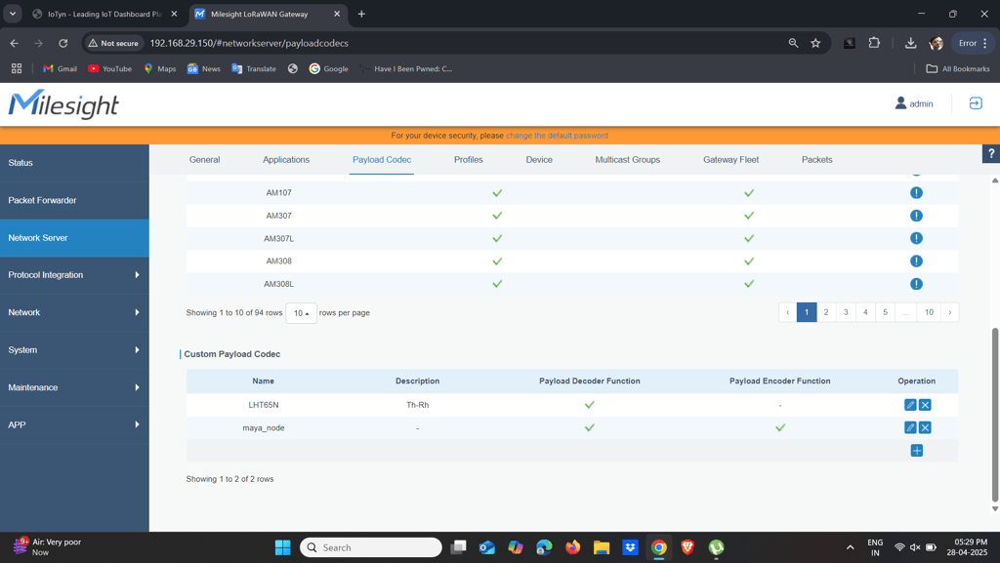Expand Network sidebar menu
Viewport: 1000px width, 563px height.
coord(74,312)
